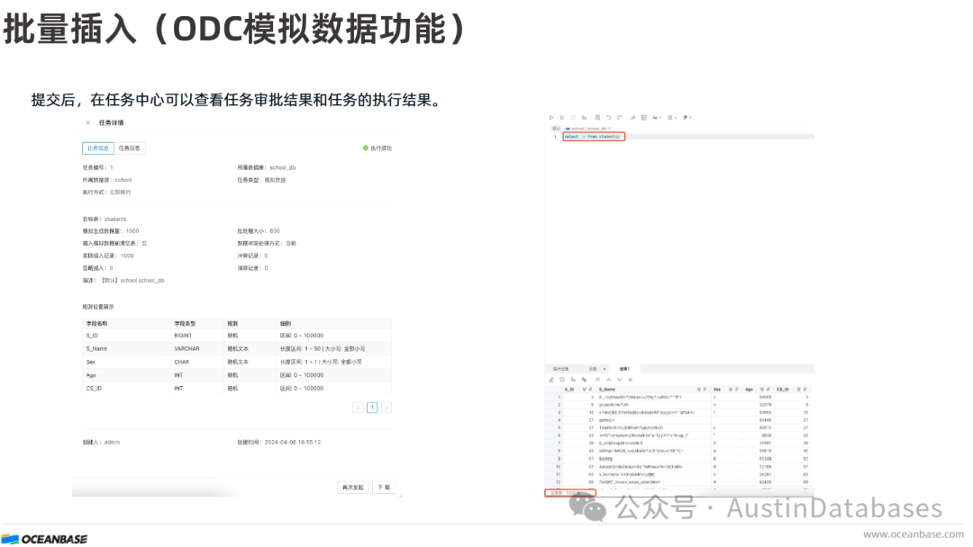The width and height of the screenshot is (973, 547).
Task: Select the 任务信息 tab
Action: click(x=98, y=148)
